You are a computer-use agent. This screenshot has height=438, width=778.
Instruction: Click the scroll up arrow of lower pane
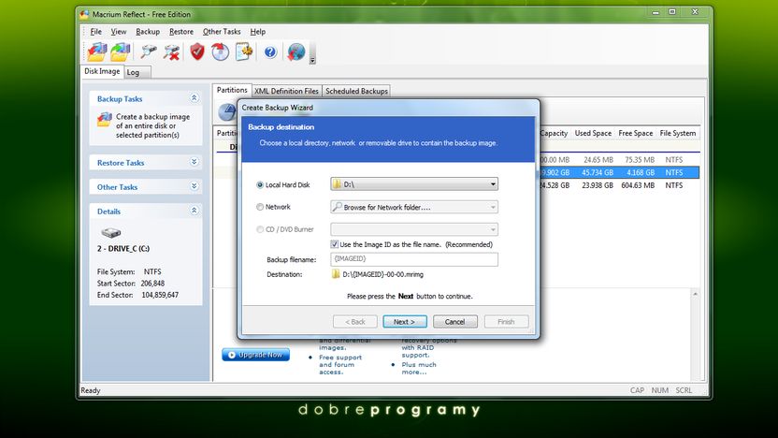(695, 295)
